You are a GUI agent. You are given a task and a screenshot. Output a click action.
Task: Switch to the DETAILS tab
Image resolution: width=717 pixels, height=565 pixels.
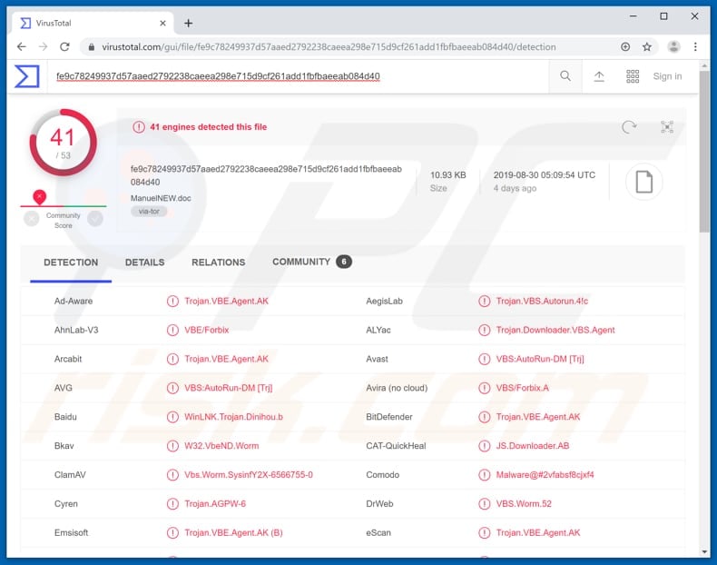pyautogui.click(x=144, y=263)
